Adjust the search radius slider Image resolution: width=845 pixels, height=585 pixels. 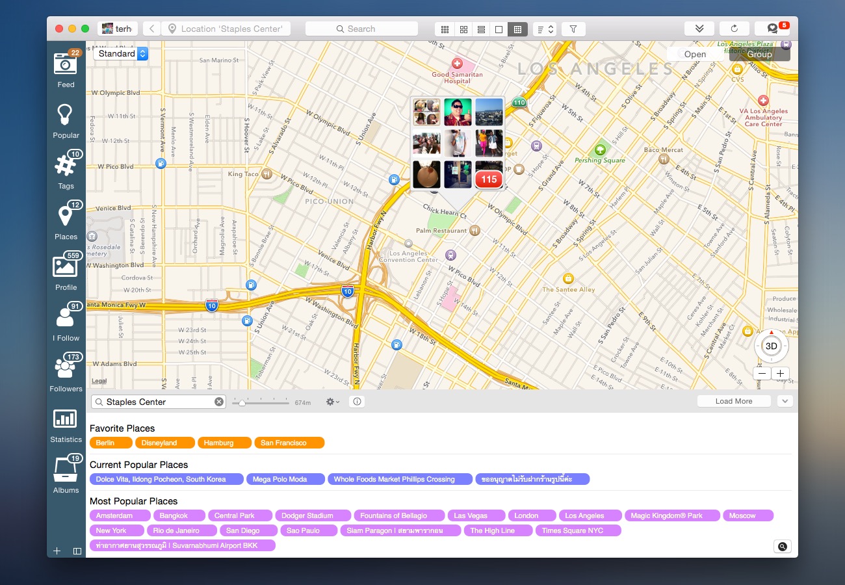point(242,403)
